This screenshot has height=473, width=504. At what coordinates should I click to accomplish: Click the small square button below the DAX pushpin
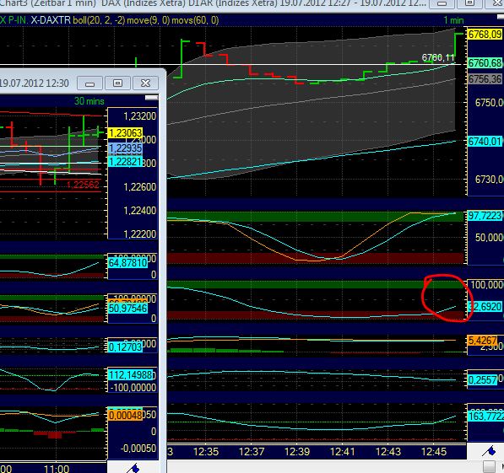[x=490, y=466]
